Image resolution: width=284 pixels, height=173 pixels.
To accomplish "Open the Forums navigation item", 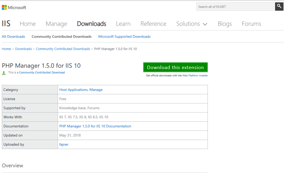I will click(251, 24).
